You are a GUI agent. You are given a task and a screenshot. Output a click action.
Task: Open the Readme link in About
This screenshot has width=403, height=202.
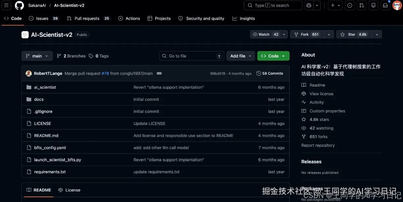(x=313, y=85)
